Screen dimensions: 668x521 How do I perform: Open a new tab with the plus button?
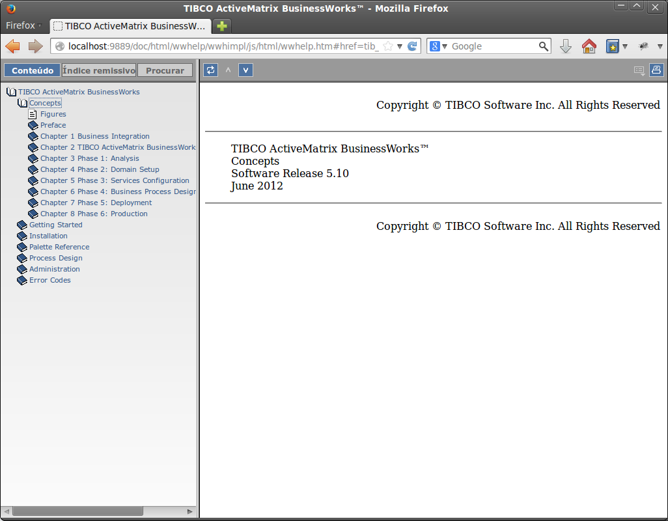pyautogui.click(x=222, y=27)
